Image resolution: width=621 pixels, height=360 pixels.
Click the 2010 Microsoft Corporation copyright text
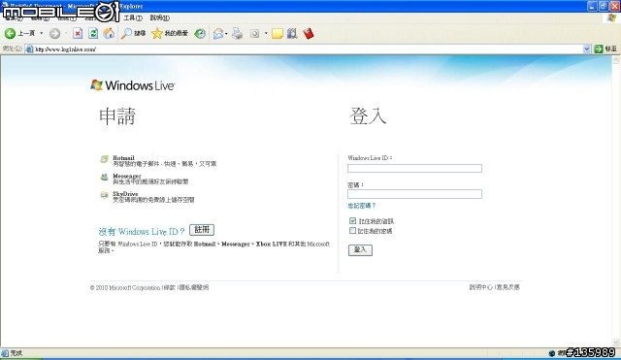click(x=125, y=287)
